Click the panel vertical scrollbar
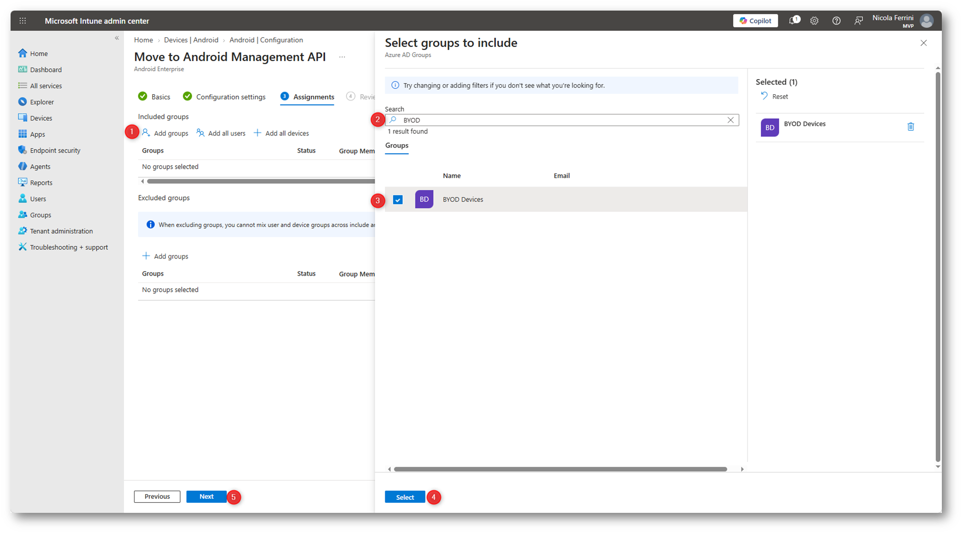963x534 pixels. (938, 267)
